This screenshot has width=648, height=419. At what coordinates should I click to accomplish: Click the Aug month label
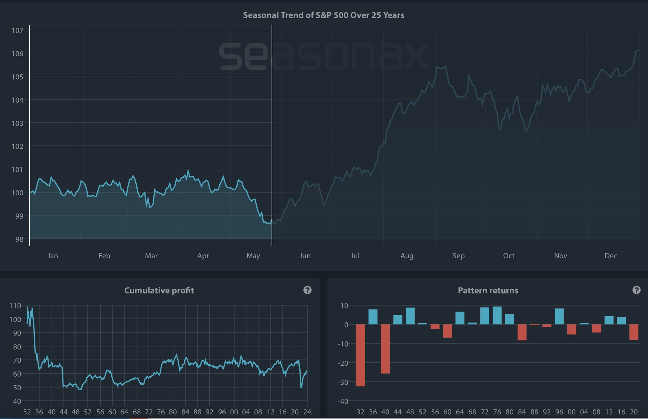(x=407, y=256)
